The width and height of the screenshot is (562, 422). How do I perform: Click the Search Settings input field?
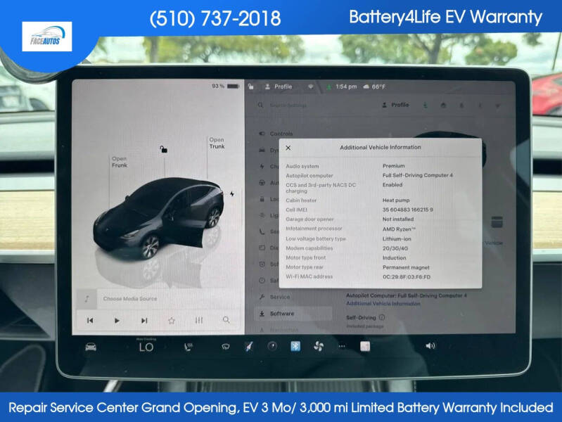click(315, 105)
